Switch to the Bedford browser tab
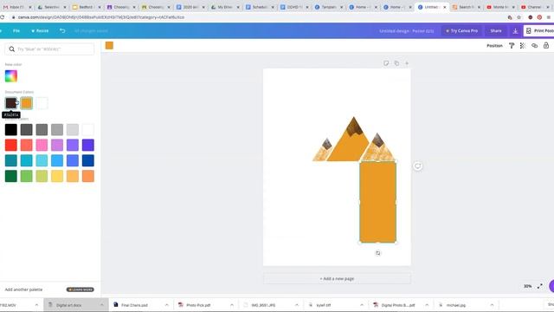This screenshot has width=554, height=312. coord(86,7)
